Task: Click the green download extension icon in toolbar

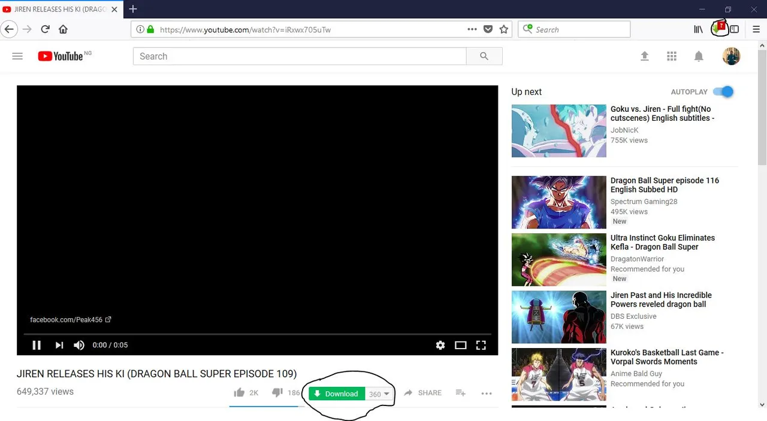Action: click(x=718, y=28)
